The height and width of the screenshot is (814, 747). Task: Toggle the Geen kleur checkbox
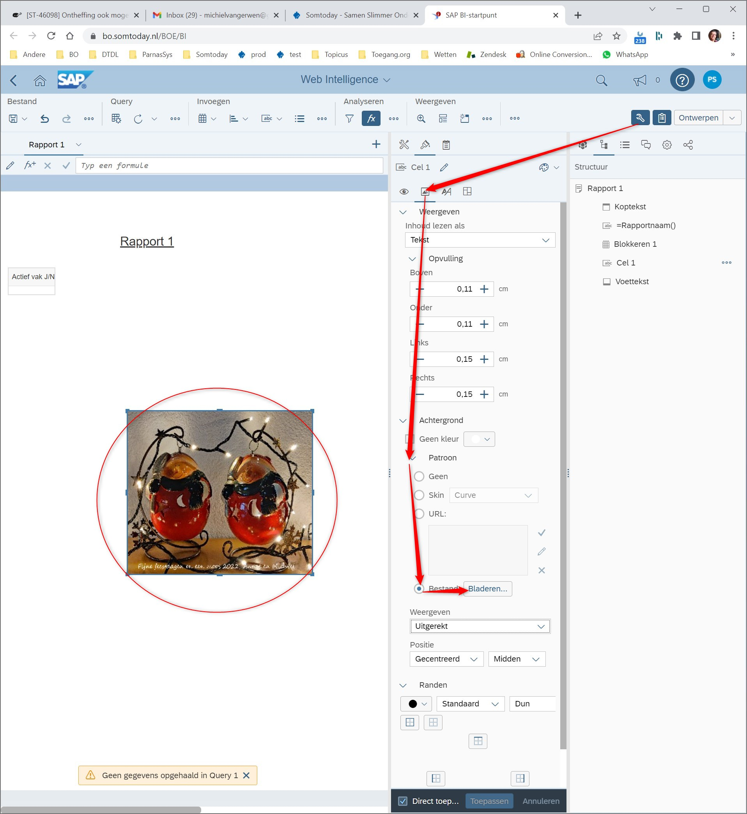(410, 439)
